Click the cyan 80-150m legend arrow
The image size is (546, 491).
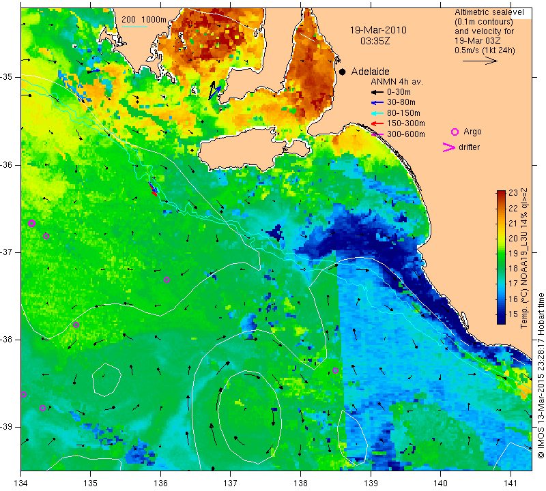coord(377,113)
